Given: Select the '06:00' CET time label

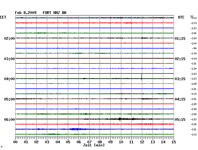Looking at the screenshot, I should click(x=9, y=119).
